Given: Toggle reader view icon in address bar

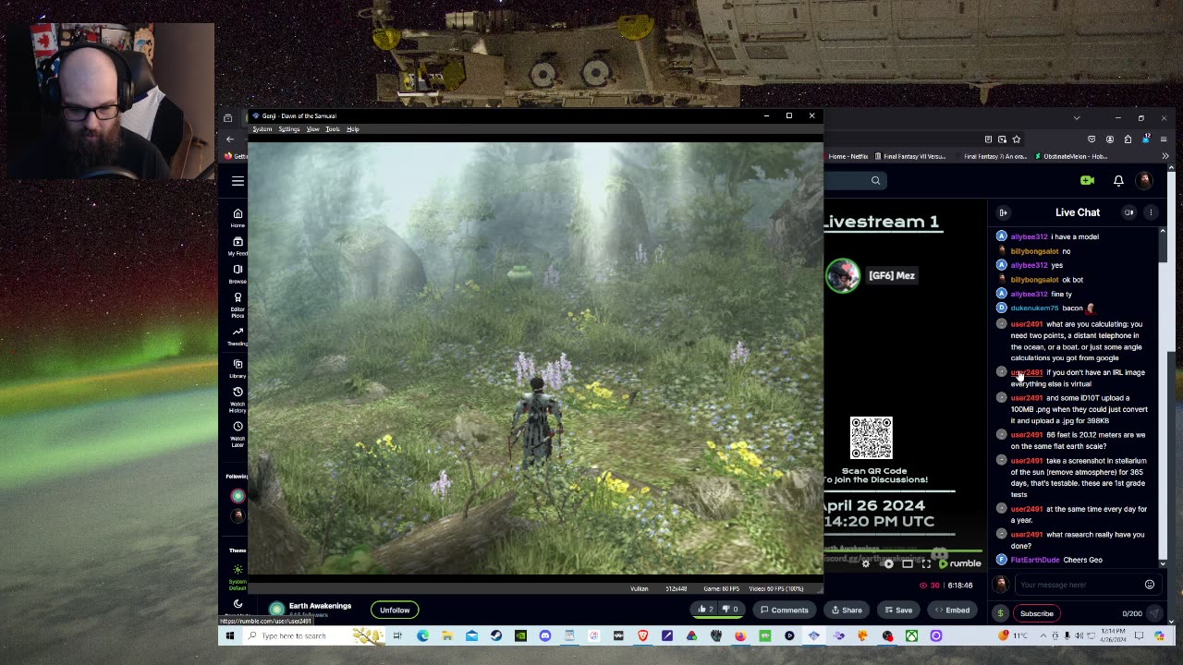Looking at the screenshot, I should [x=988, y=139].
